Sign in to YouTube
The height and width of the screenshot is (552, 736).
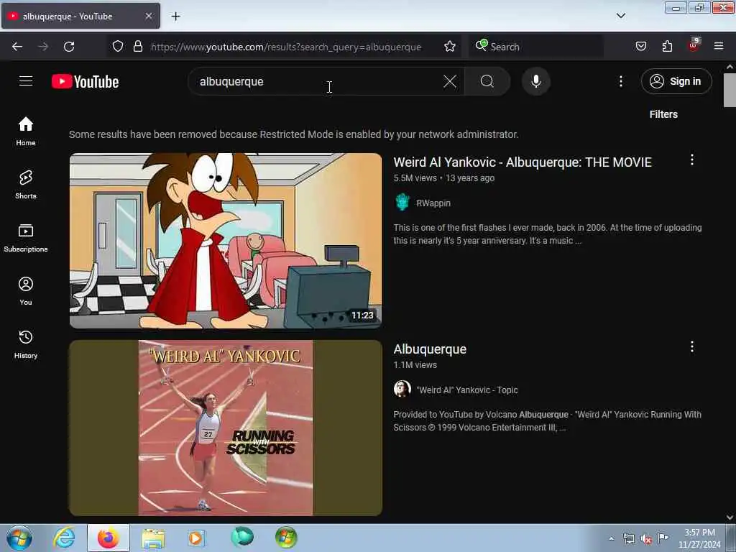tap(676, 81)
